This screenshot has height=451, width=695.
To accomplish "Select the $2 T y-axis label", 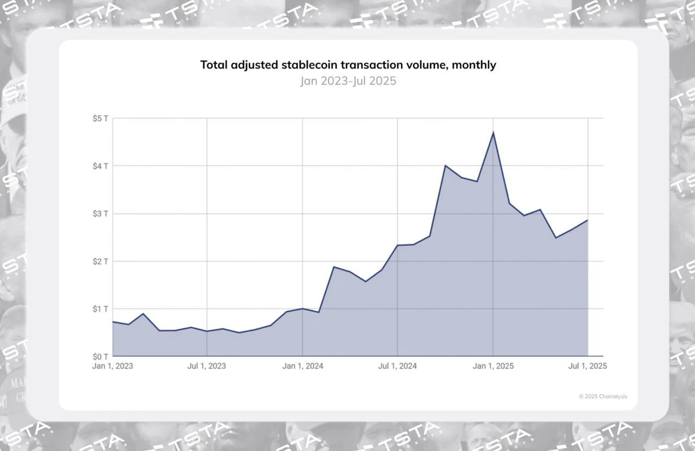I will pyautogui.click(x=100, y=261).
